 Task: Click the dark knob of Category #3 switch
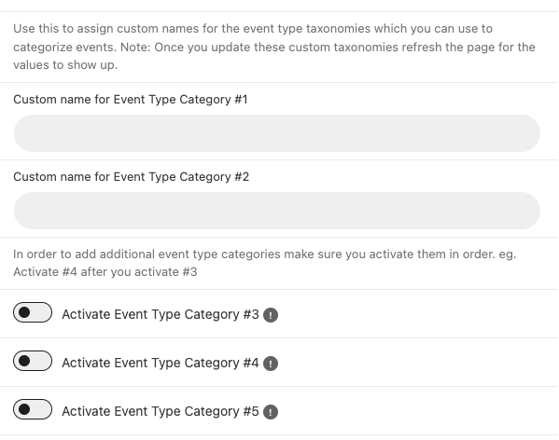pyautogui.click(x=24, y=312)
